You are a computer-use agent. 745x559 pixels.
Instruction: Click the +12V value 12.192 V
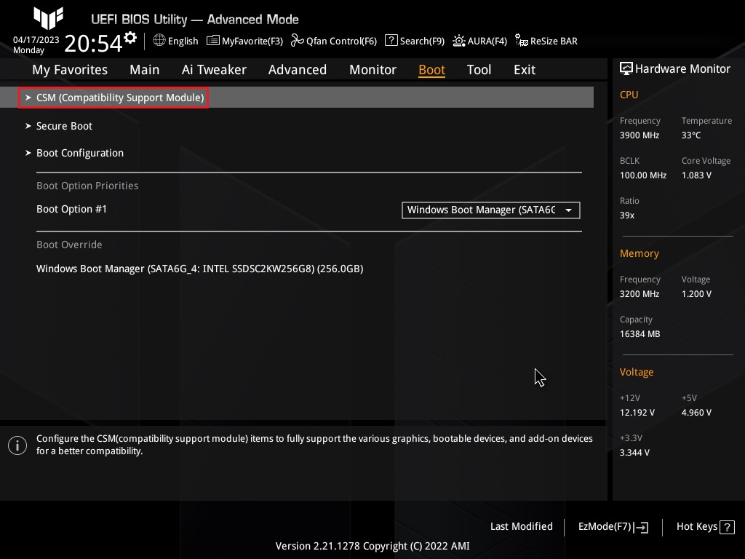(637, 413)
